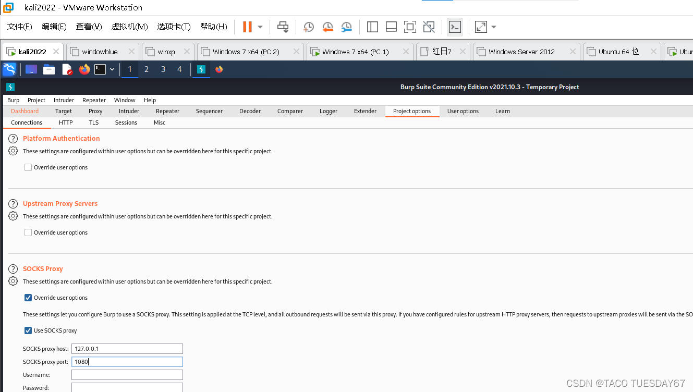
Task: Open the Repeater menu in menu bar
Action: tap(94, 100)
